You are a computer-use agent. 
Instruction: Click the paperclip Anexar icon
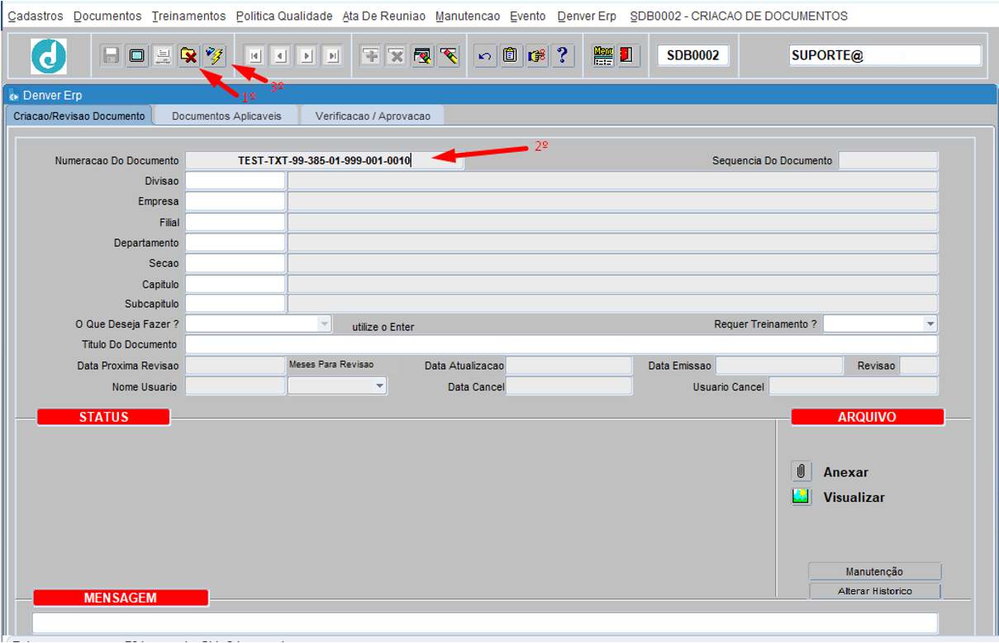[x=801, y=472]
